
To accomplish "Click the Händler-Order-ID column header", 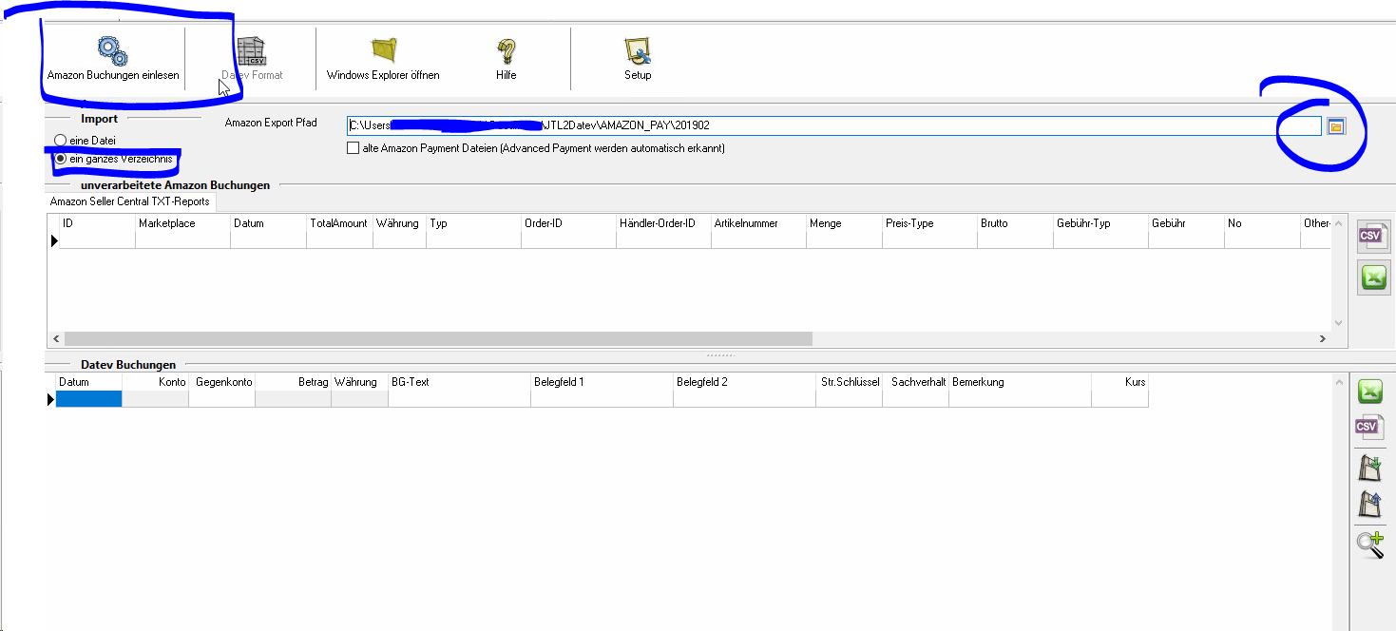I will point(664,223).
